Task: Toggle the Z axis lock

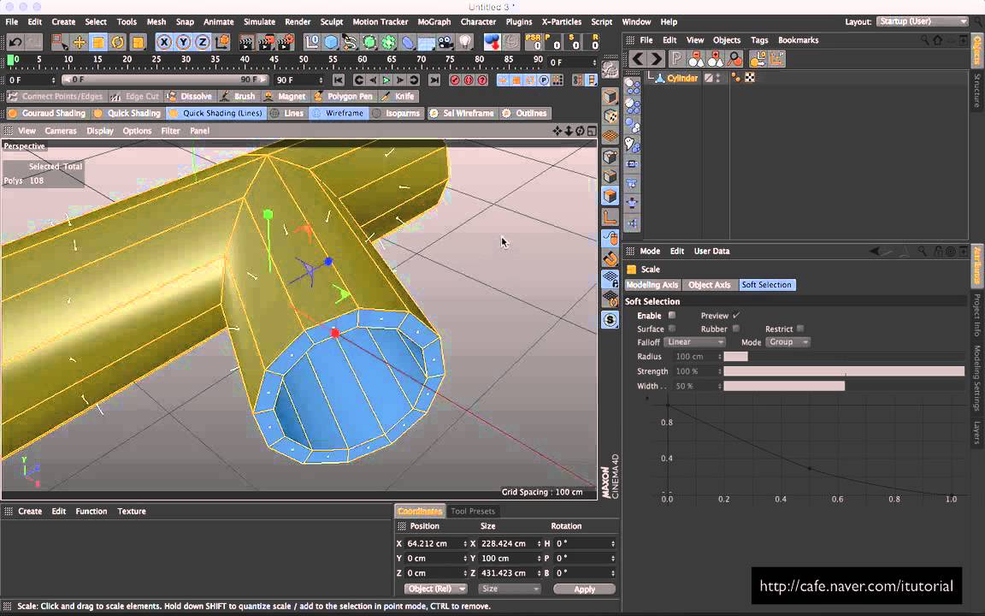Action: (x=203, y=42)
